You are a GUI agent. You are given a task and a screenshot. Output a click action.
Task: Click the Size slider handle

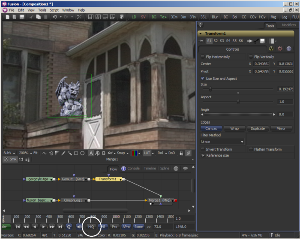pyautogui.click(x=210, y=89)
